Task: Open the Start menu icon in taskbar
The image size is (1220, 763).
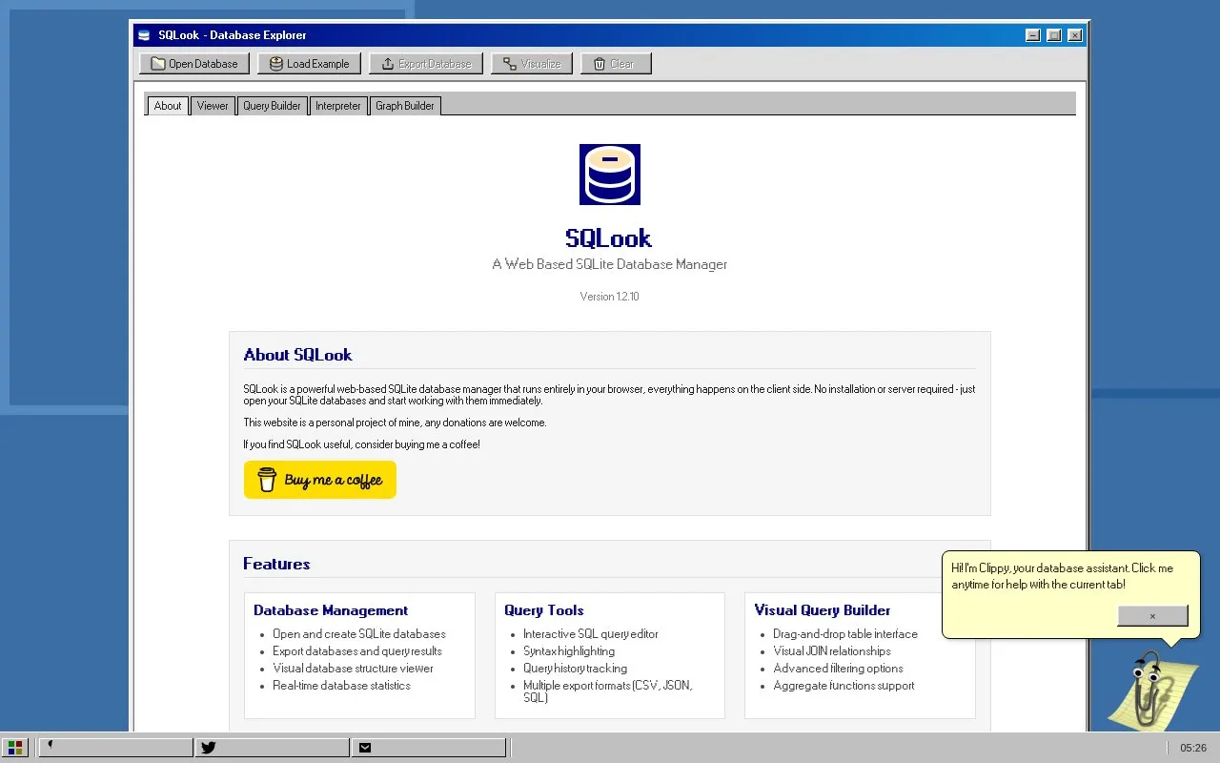Action: point(15,748)
